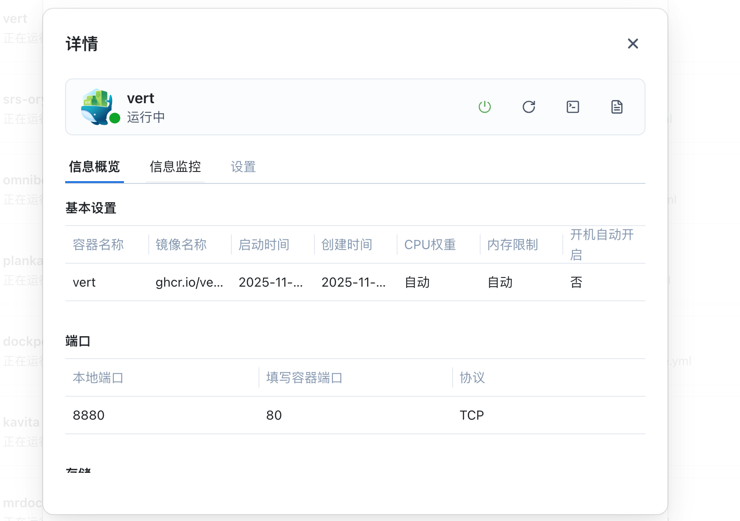Screen dimensions: 740x521
Task: Open the terminal console icon
Action: click(x=573, y=107)
